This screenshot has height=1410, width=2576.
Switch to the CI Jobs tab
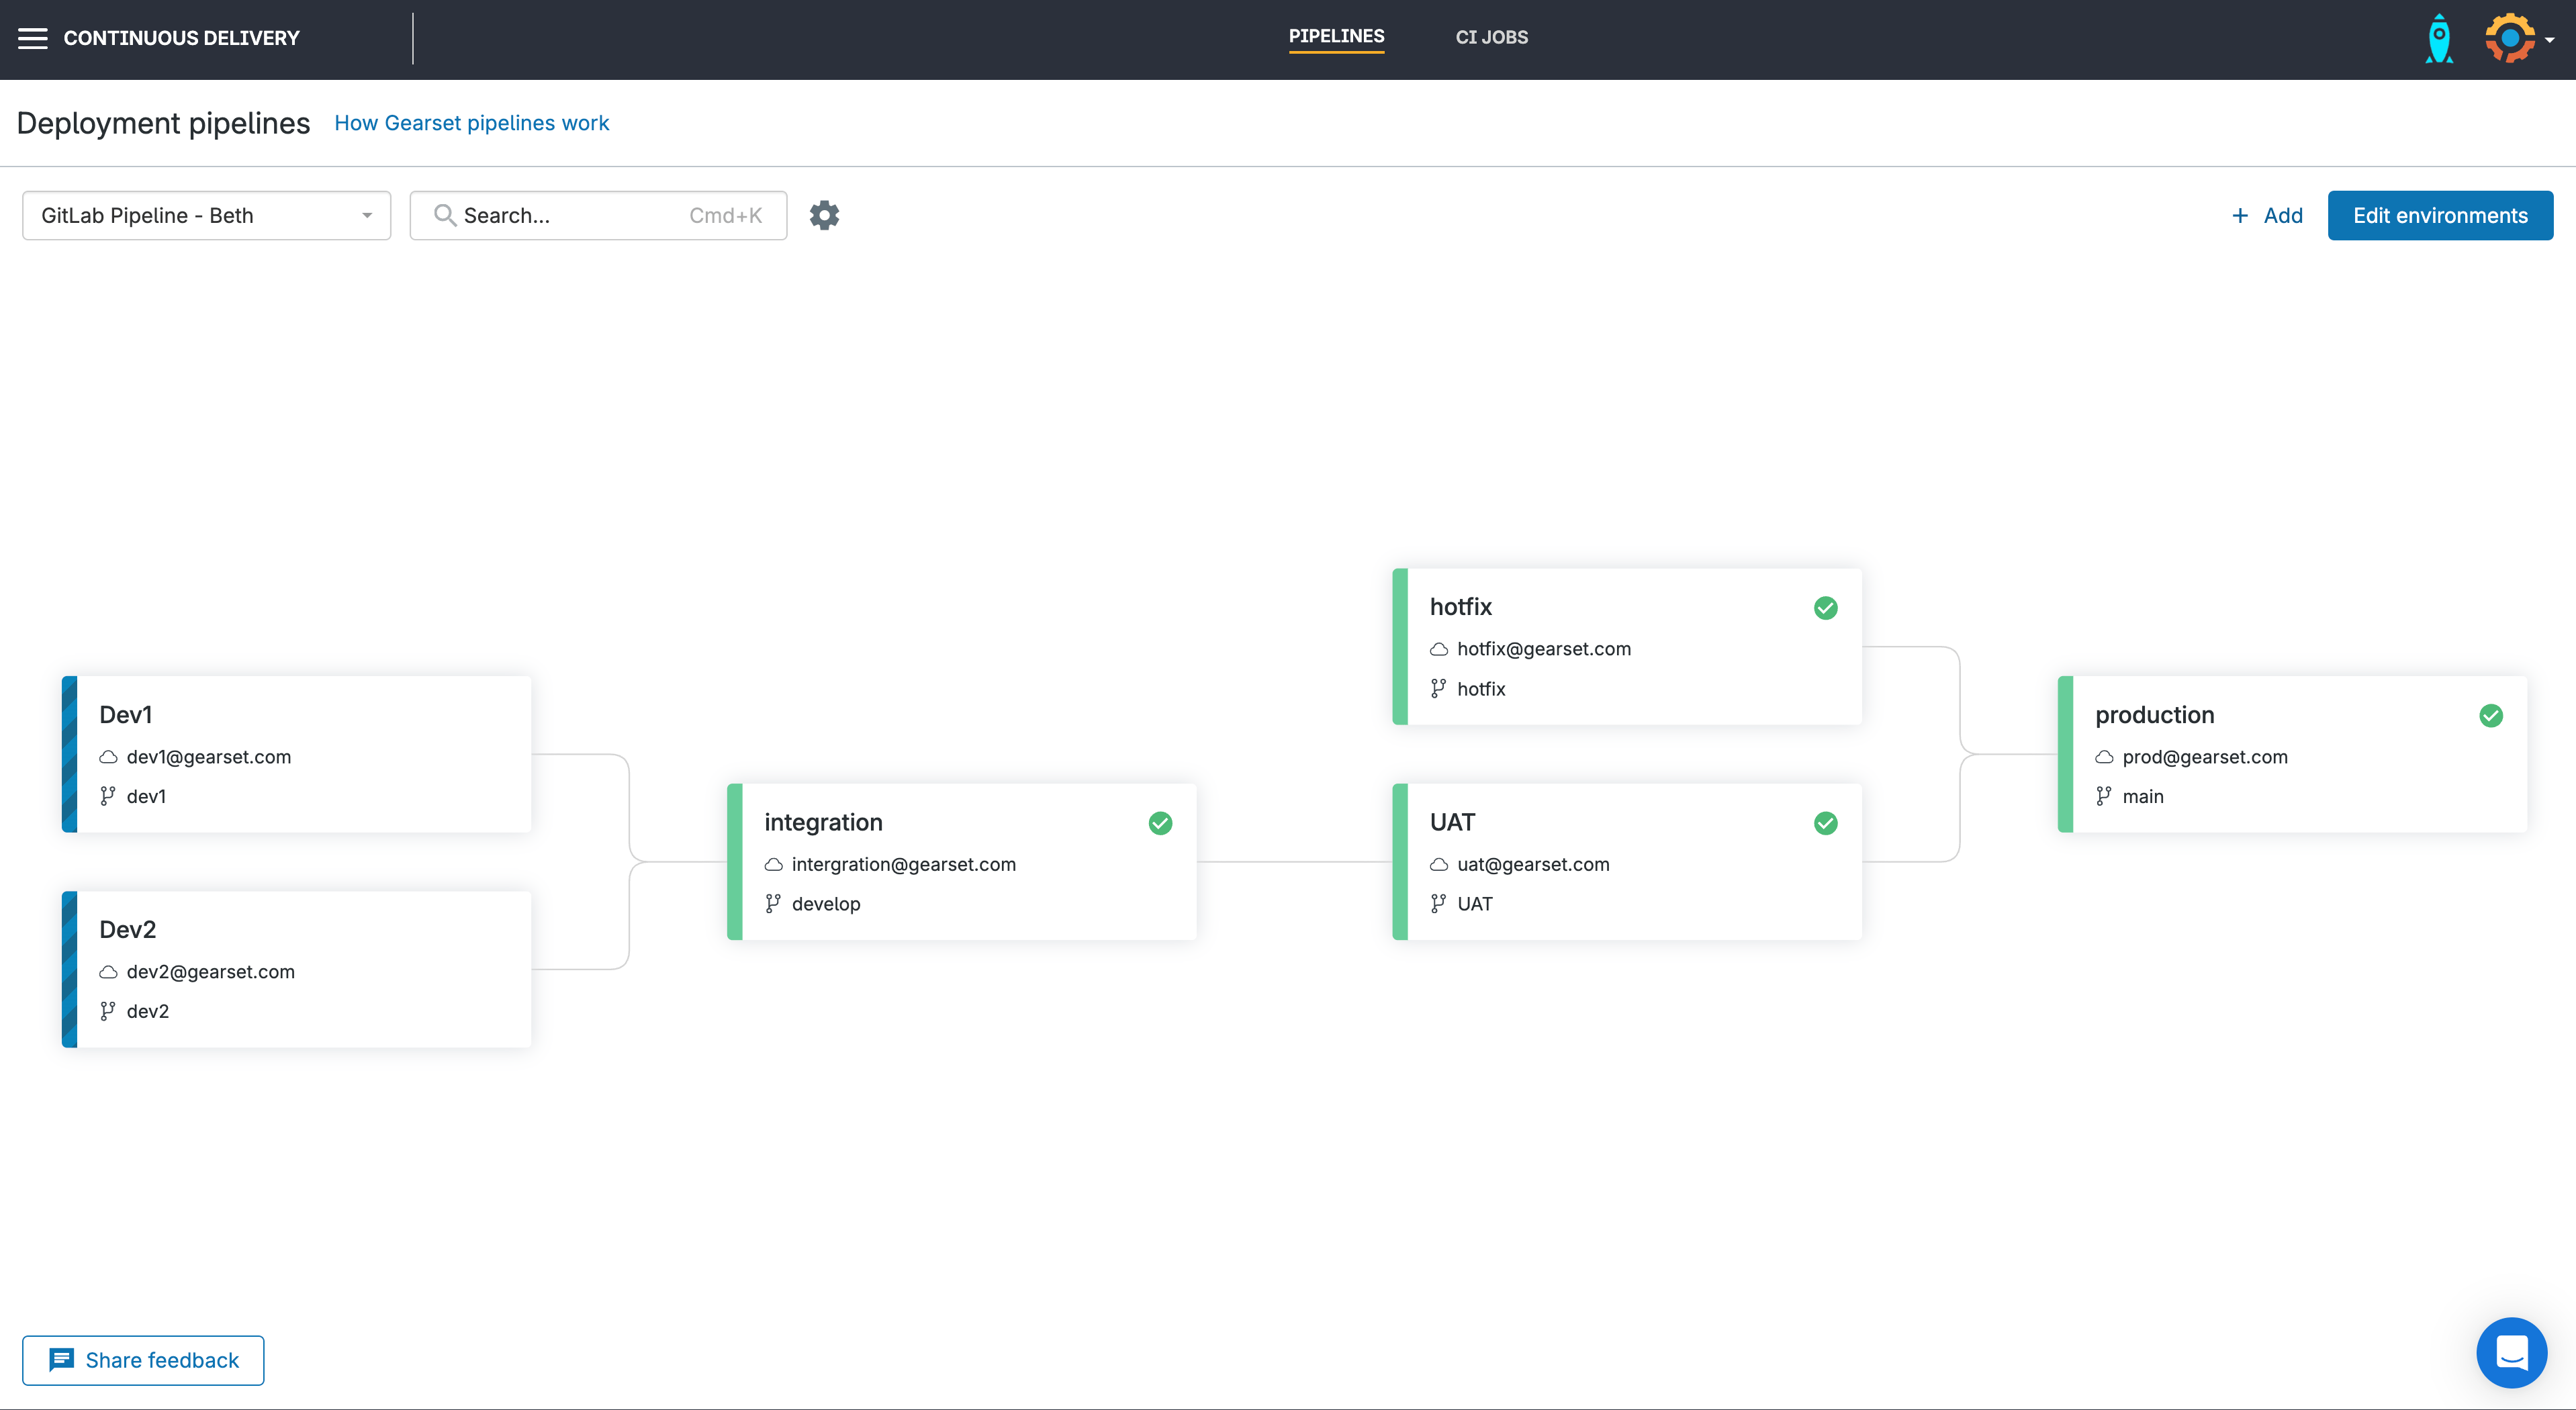1491,37
